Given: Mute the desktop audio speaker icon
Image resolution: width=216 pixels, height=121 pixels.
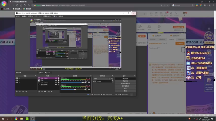Looking at the screenshot, I should coord(86,90).
